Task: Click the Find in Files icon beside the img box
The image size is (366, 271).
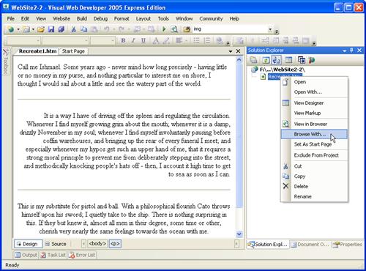Action: [x=187, y=29]
